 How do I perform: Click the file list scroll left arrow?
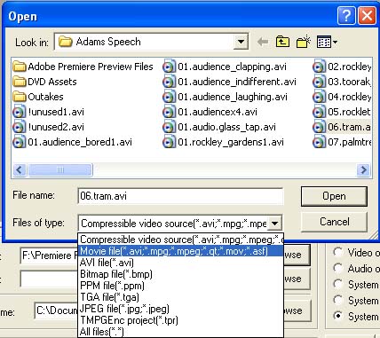click(20, 170)
